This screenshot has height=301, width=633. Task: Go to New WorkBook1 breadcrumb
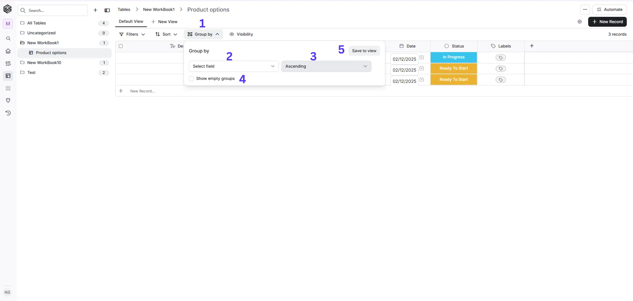coord(159,10)
